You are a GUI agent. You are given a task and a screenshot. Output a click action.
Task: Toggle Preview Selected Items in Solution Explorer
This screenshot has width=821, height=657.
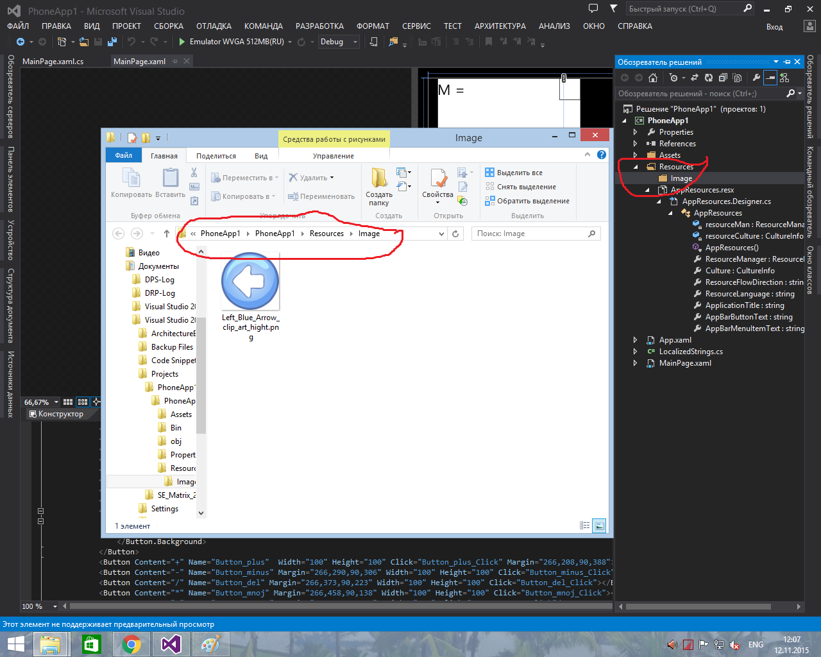click(x=770, y=78)
